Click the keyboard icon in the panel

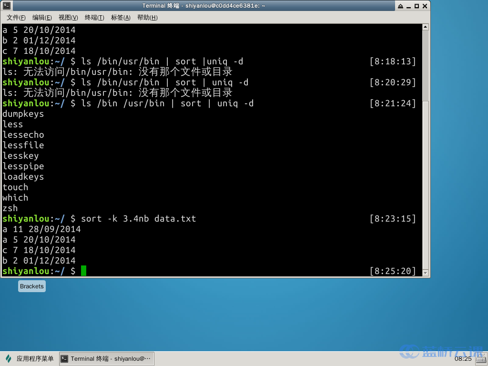point(481,359)
